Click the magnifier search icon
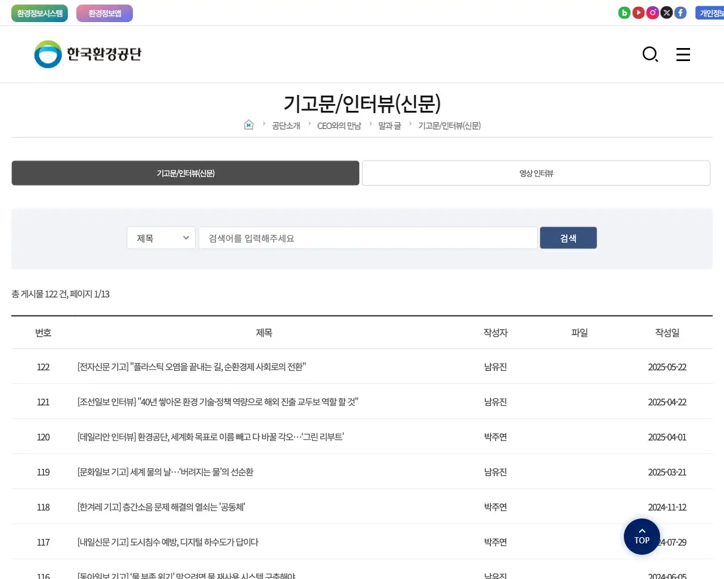 click(650, 54)
